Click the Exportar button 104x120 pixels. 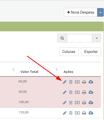pos(91,52)
